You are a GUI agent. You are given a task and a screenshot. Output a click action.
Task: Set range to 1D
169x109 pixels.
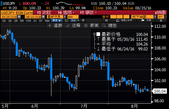(4, 21)
